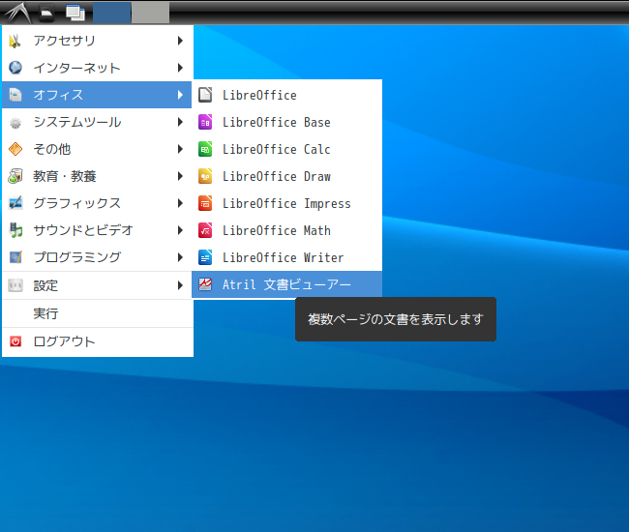Open the グラフィックス category label
This screenshot has height=532, width=629.
(77, 203)
